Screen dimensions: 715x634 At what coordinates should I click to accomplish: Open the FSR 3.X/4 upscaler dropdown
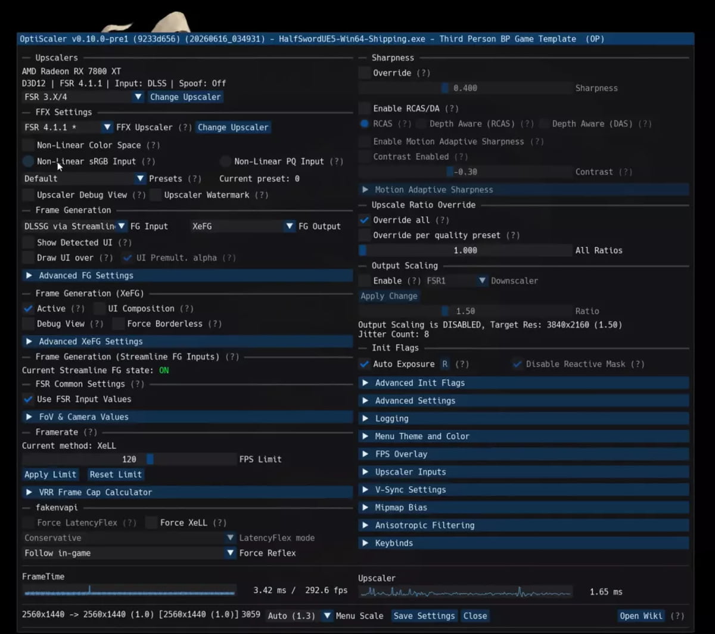tap(83, 97)
